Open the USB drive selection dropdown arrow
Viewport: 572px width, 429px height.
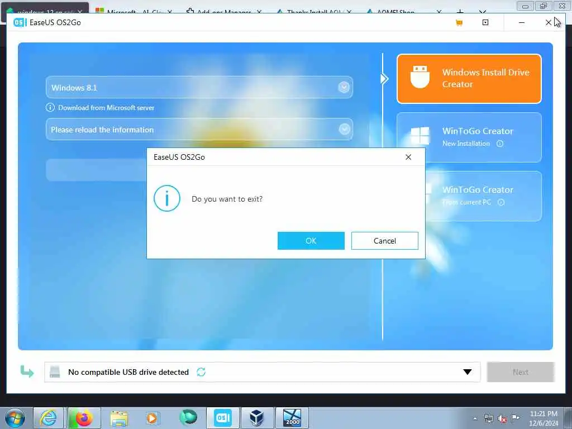coord(468,372)
